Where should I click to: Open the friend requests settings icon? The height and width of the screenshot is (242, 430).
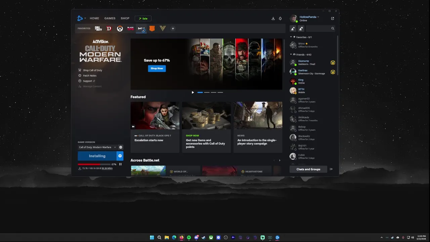[x=301, y=29]
